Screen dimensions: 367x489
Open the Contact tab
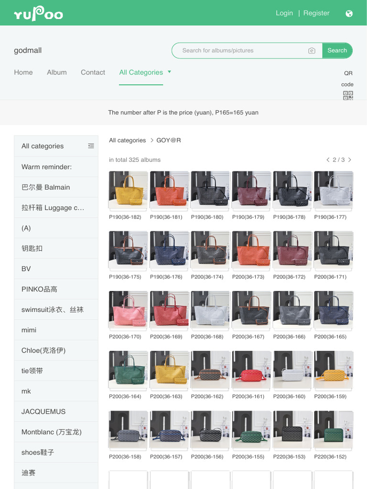93,73
